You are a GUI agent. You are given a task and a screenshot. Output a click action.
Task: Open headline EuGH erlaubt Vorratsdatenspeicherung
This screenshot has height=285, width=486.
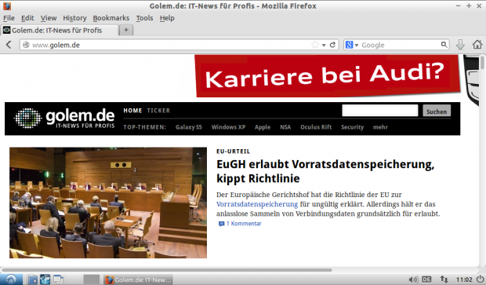coord(325,171)
